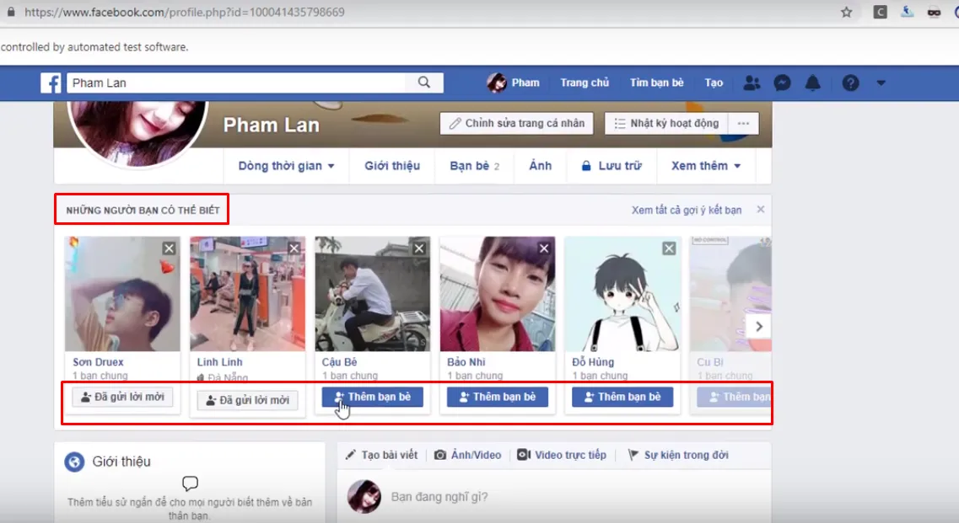Open the Dòng thời gian dropdown
959x523 pixels.
click(x=285, y=166)
